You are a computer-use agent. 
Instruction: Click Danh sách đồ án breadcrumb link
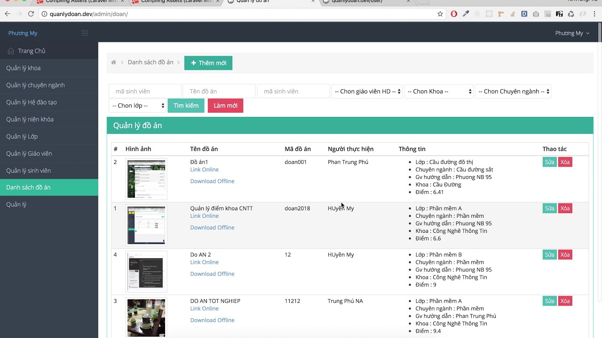[150, 62]
